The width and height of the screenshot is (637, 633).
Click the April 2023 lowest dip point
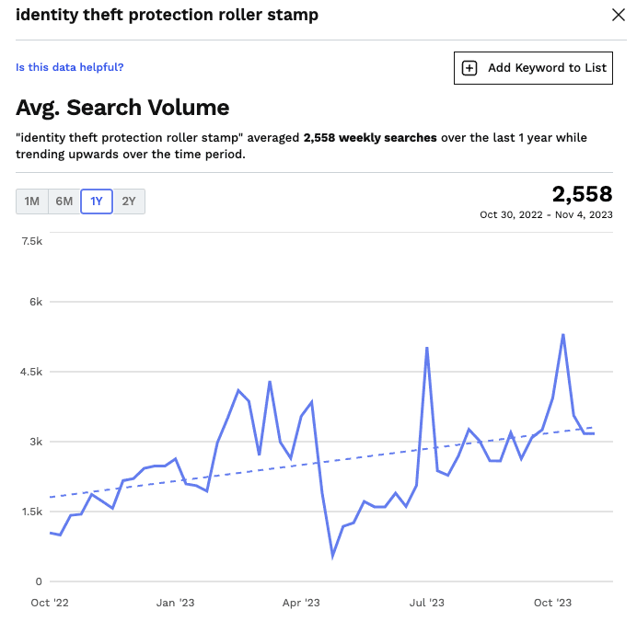(333, 556)
